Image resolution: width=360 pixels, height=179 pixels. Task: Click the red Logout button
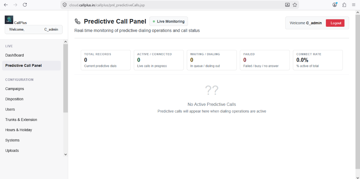(x=335, y=23)
